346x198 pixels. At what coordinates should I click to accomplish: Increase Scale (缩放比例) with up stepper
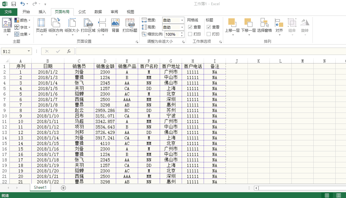182,33
